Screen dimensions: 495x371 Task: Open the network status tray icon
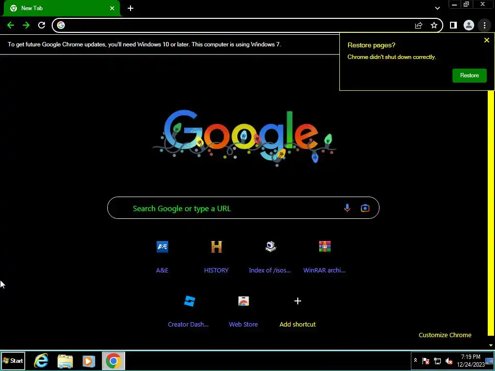437,360
